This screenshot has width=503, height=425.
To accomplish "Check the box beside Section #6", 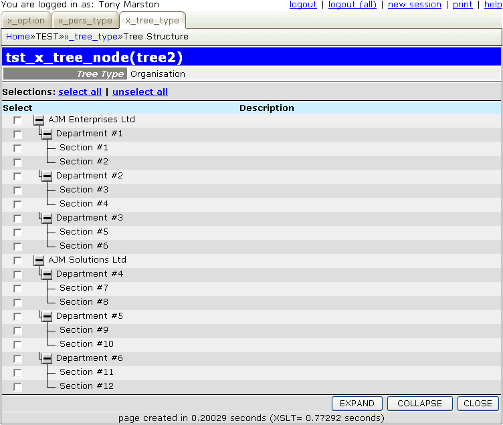I will coord(17,247).
